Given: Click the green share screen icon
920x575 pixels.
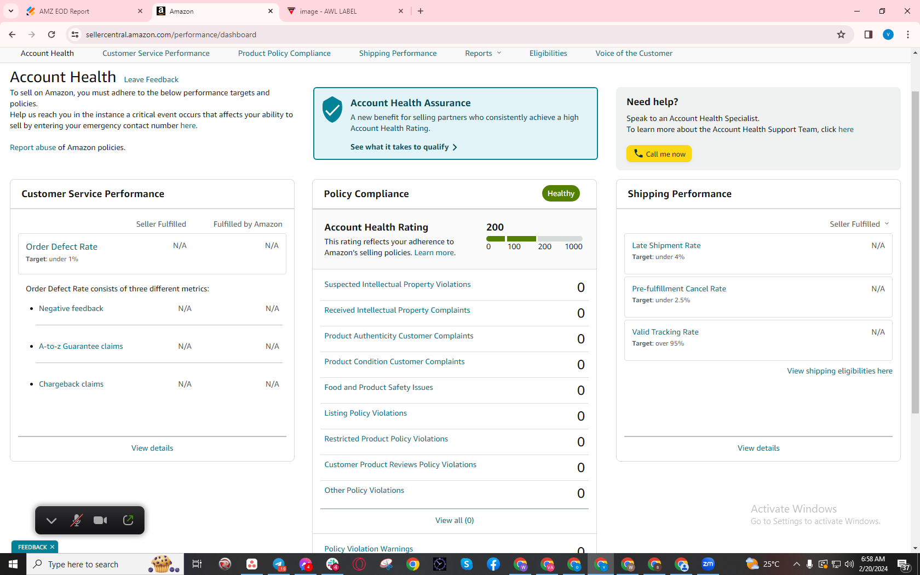Looking at the screenshot, I should point(128,520).
